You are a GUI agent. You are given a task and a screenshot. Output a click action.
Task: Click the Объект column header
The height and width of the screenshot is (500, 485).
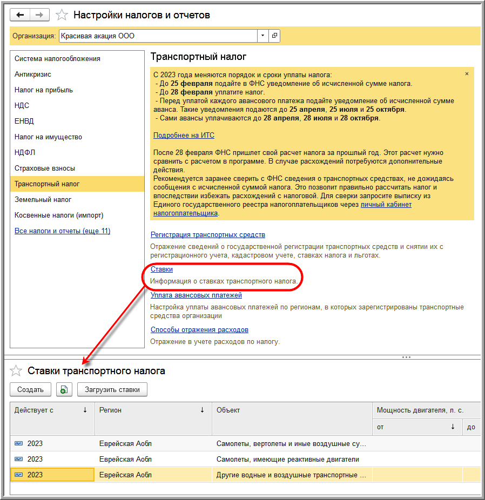(292, 418)
